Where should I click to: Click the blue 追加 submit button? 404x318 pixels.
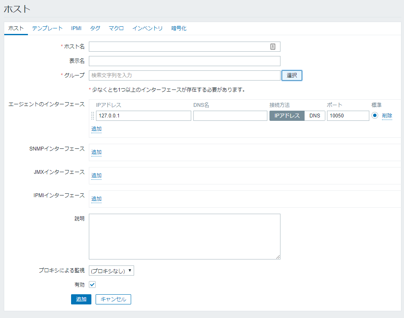point(81,299)
